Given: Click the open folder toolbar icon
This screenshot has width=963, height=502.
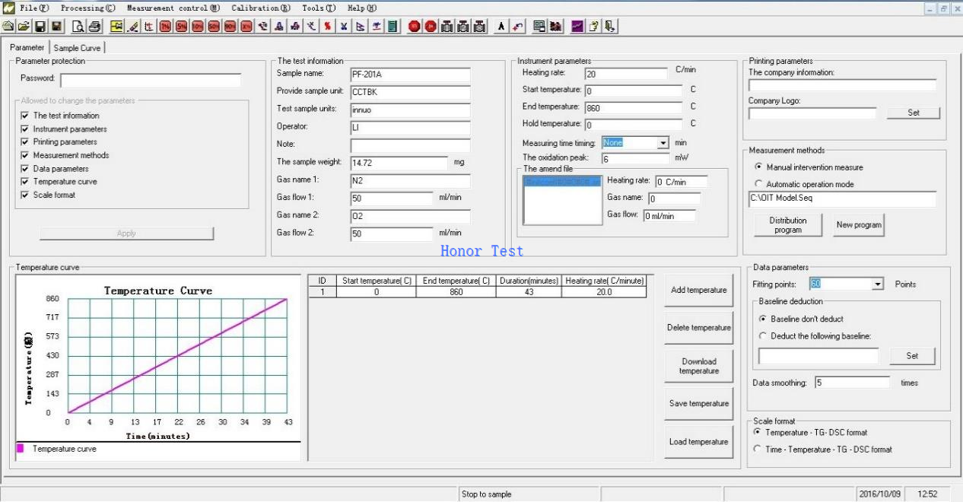Looking at the screenshot, I should click(24, 27).
